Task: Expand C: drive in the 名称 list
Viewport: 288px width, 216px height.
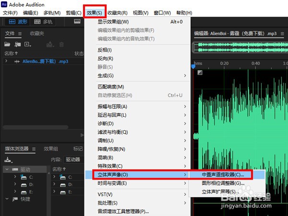Action: pyautogui.click(x=54, y=177)
